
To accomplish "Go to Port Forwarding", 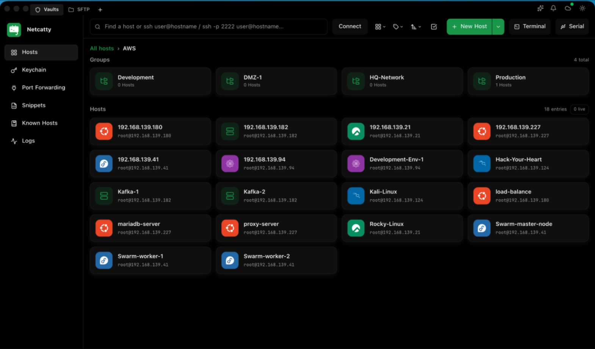I will [x=41, y=87].
